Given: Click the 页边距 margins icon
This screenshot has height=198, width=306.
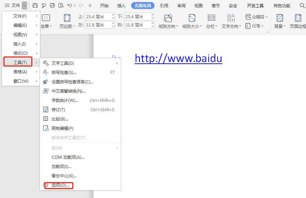Looking at the screenshot, I should tap(67, 18).
